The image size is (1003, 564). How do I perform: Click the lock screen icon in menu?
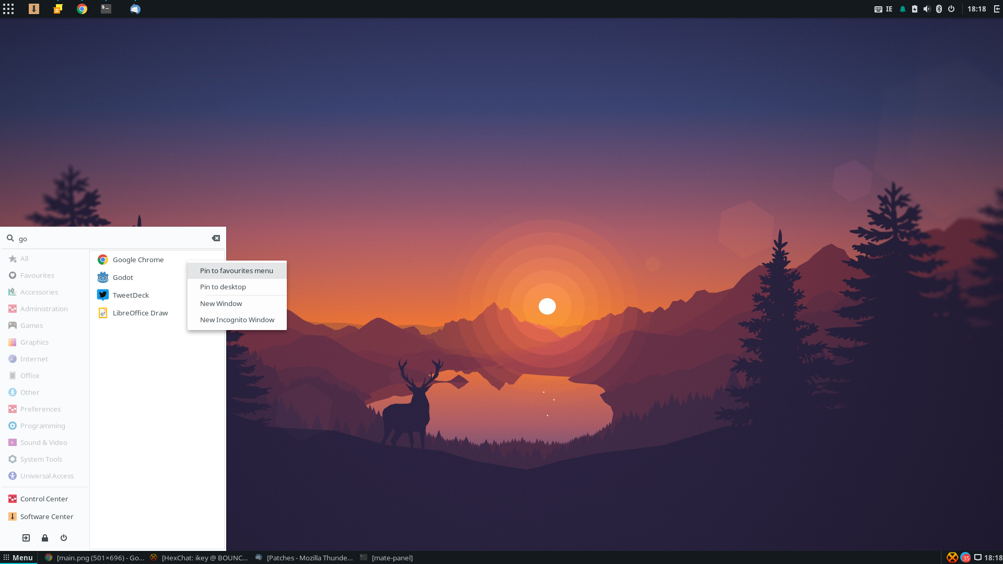point(45,538)
